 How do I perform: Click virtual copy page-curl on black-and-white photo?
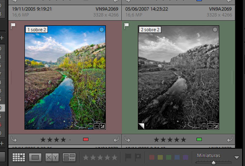(x=141, y=126)
